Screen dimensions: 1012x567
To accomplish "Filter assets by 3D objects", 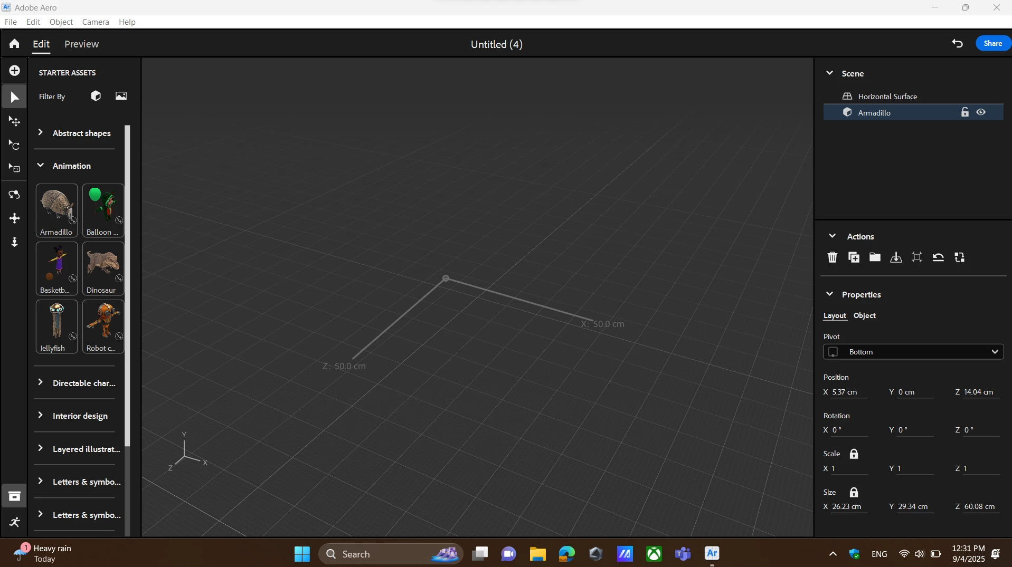I will point(96,96).
